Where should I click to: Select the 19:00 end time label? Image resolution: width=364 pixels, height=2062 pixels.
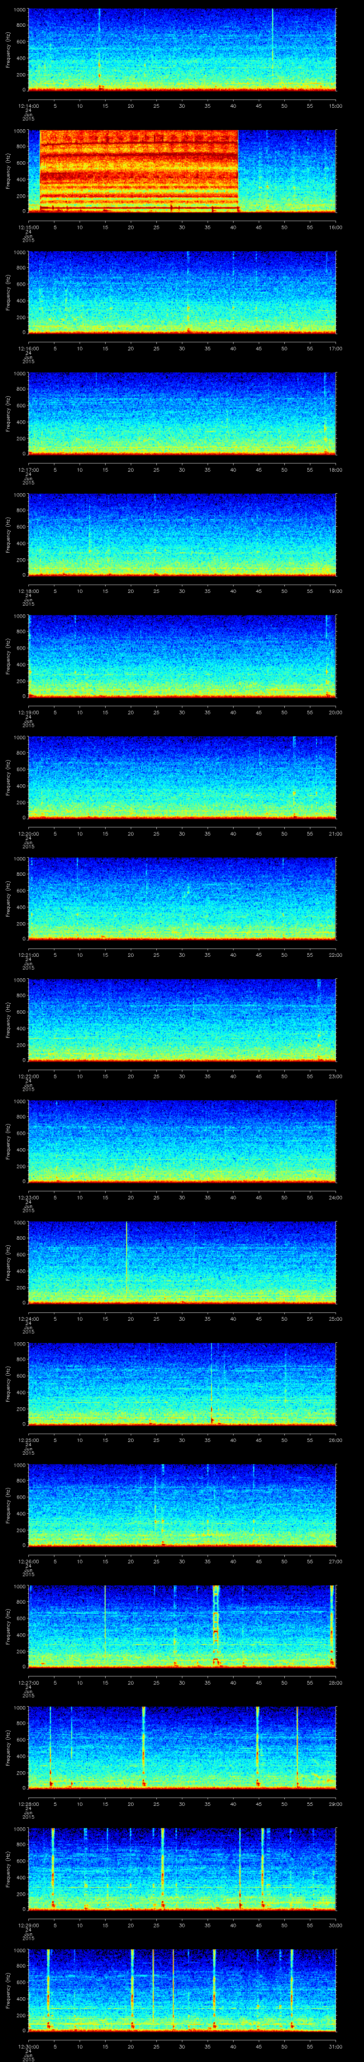[336, 591]
